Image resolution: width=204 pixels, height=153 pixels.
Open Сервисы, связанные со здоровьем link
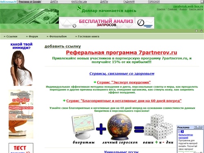point(122,73)
